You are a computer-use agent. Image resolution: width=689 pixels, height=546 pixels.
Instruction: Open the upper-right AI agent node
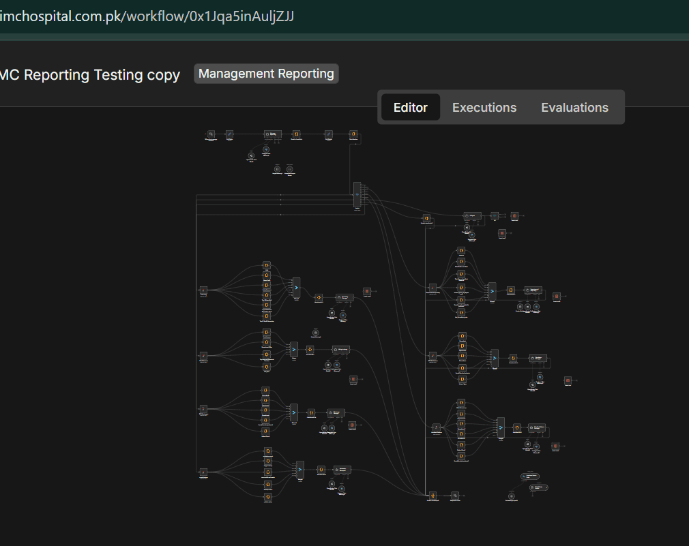pos(472,216)
